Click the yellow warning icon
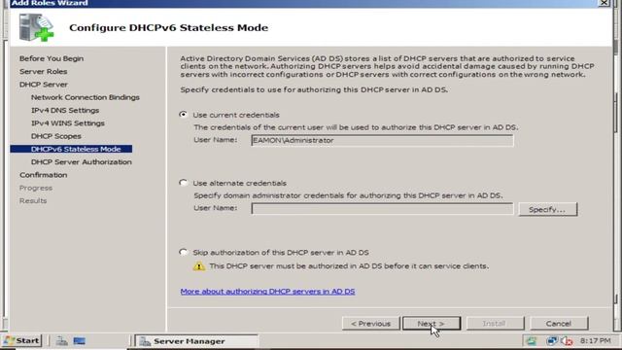622x350 pixels. click(x=199, y=266)
